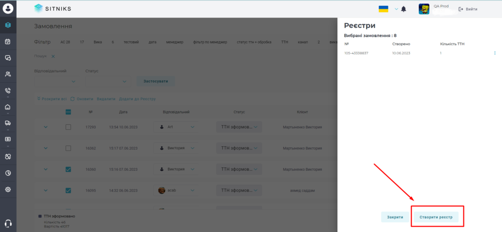
Task: Open the user profile avatar in sidebar
Action: 8,8
